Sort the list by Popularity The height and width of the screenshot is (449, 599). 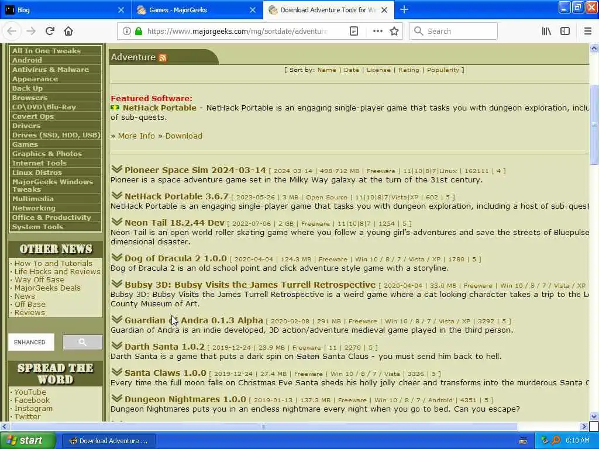point(443,70)
